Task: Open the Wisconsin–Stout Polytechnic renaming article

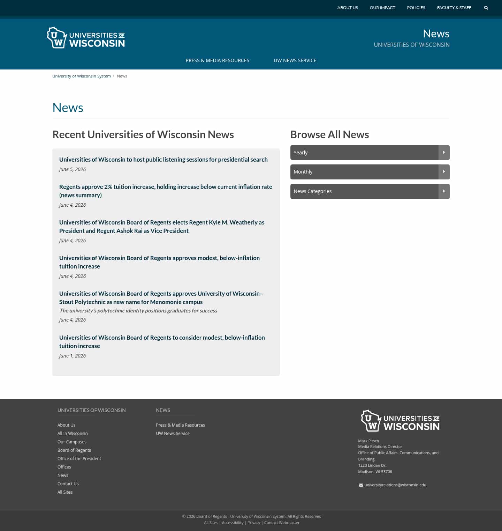Action: 161,298
